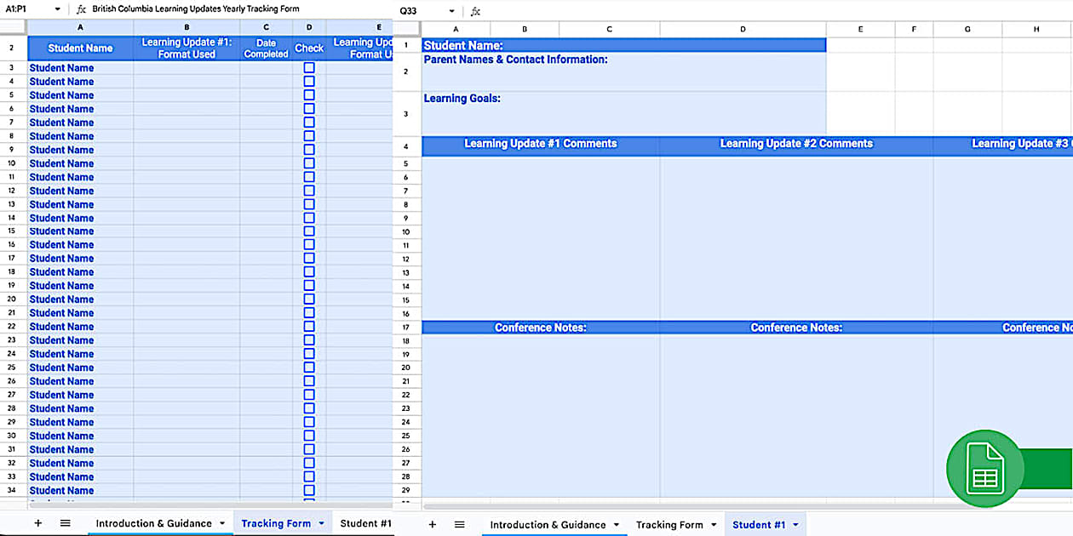Open the All Sheets hamburger menu

[66, 523]
